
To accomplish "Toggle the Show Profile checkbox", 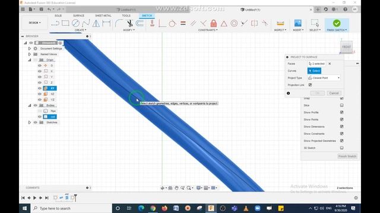I will click(x=341, y=112).
